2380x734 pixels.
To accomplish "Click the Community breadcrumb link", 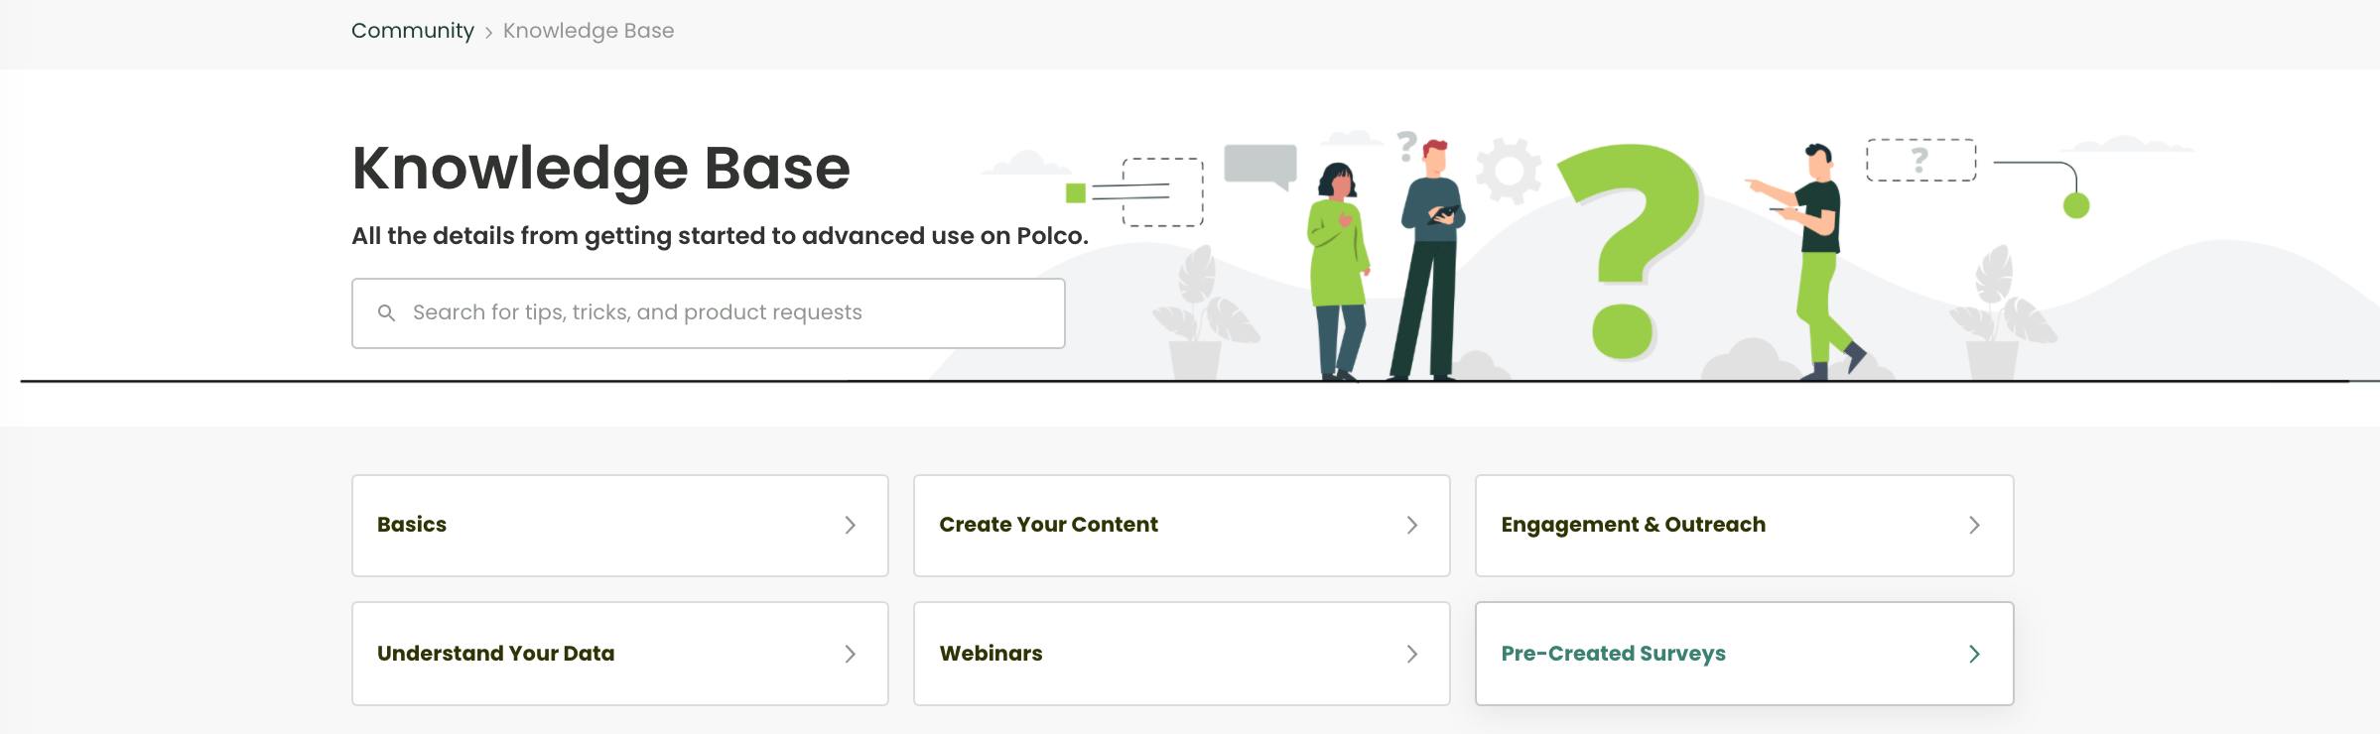I will 413,31.
